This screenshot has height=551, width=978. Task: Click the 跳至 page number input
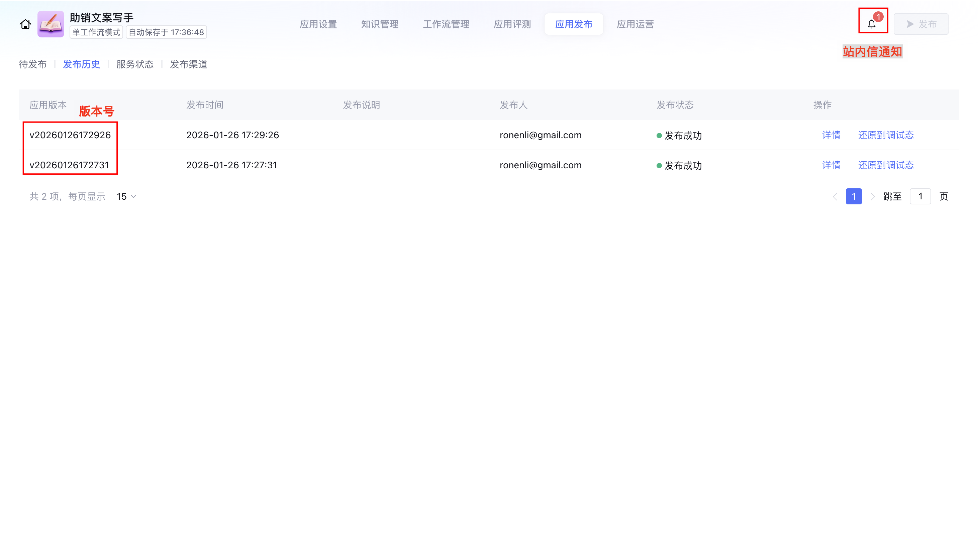coord(920,196)
